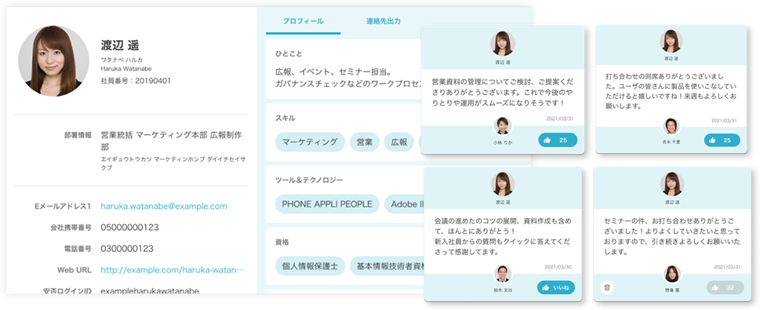Viewport: 760px width, 310px height.
Task: Click the いいね like button on Suzuki's card
Action: 556,288
